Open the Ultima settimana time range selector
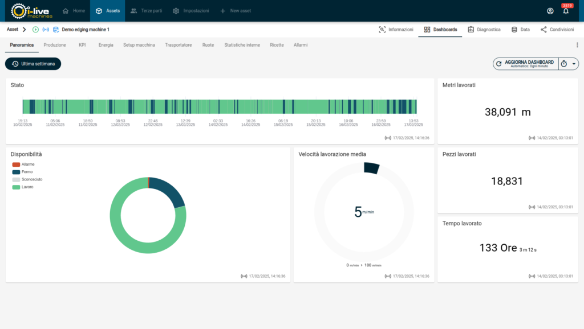 tap(33, 64)
